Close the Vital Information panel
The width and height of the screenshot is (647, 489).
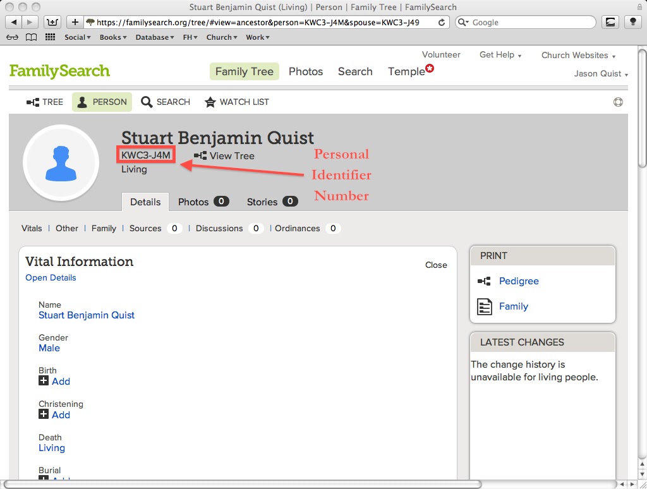pos(436,265)
